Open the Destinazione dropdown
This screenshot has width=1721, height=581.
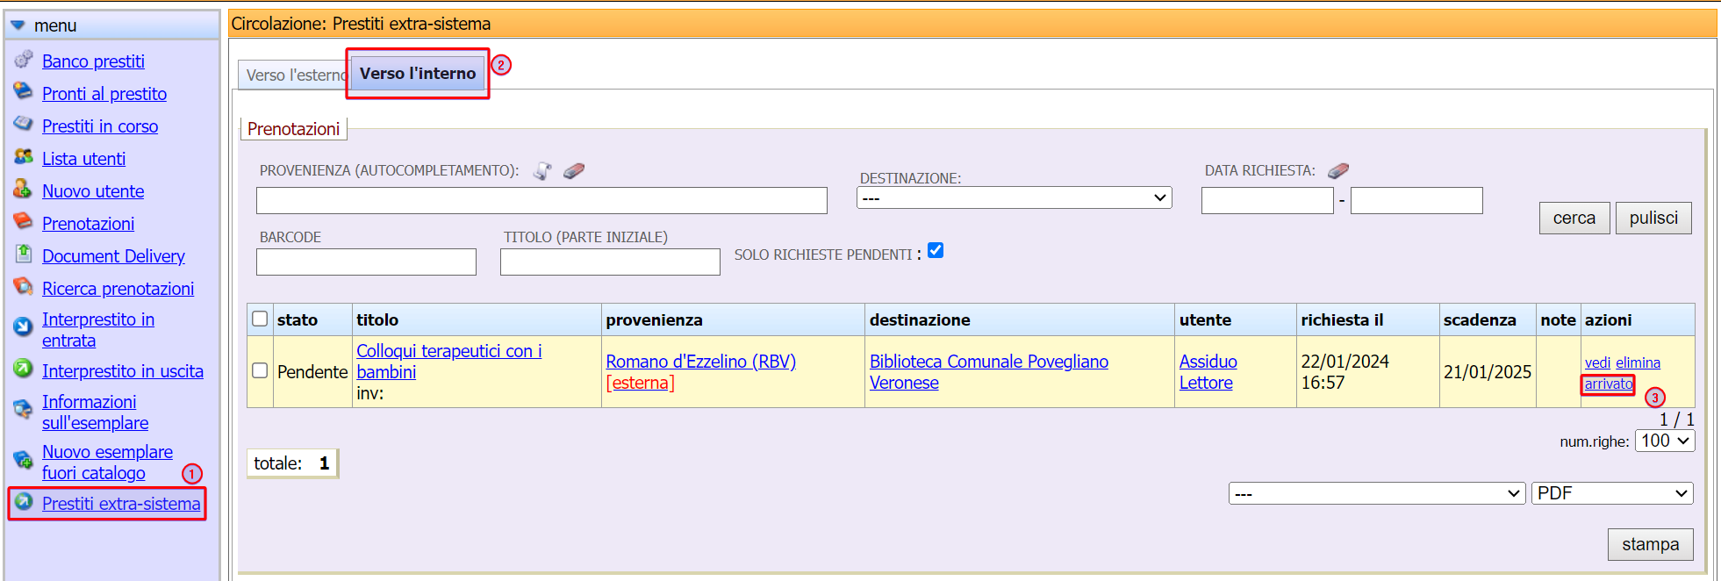(1014, 198)
